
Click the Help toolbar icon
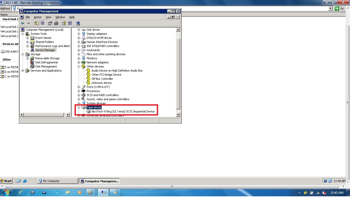point(64,23)
